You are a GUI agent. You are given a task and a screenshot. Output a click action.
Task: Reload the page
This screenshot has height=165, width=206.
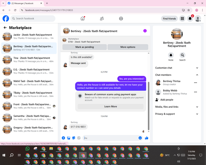point(15,10)
